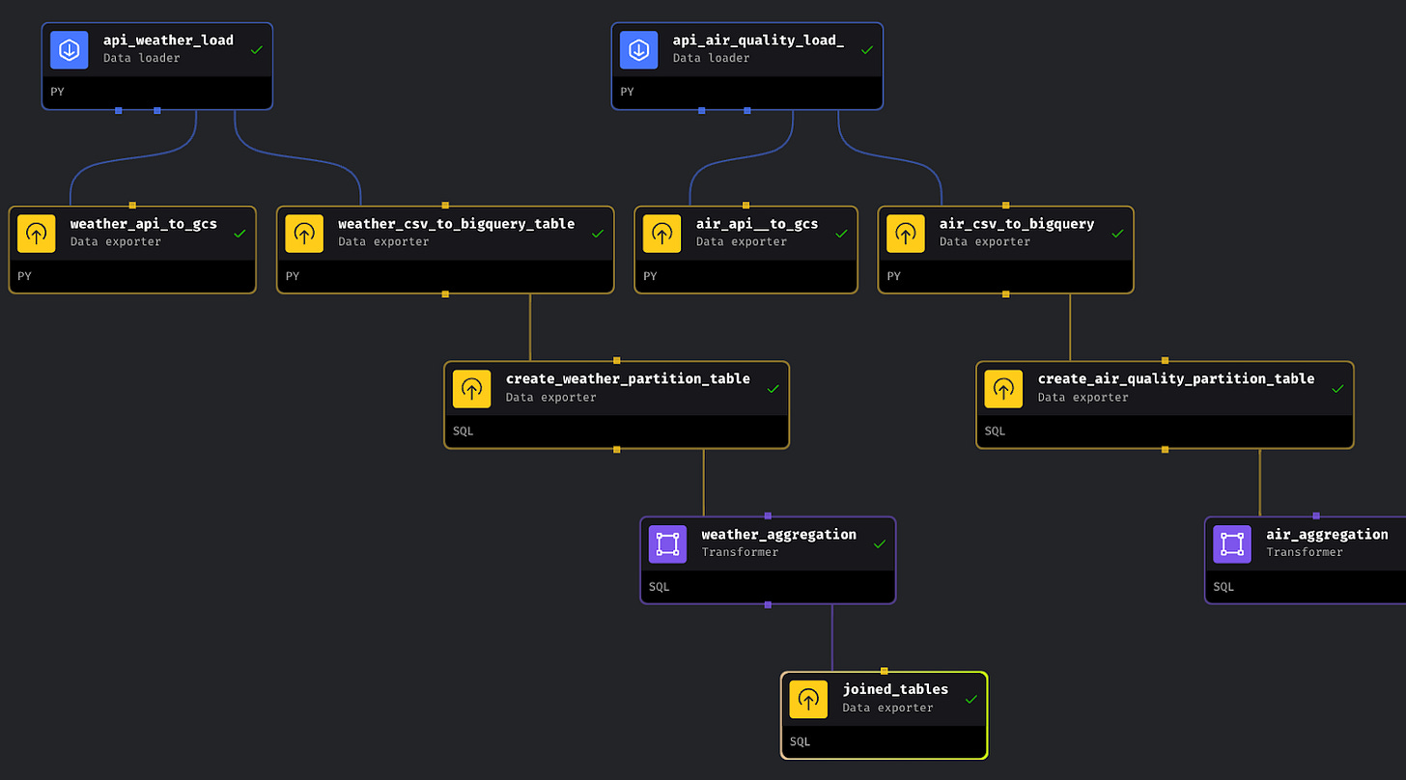Select the air_csv_to_bigquery block title
The width and height of the screenshot is (1406, 780).
click(x=1017, y=224)
